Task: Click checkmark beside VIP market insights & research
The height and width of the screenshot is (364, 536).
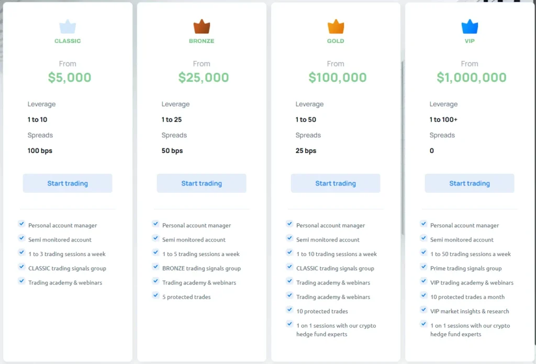Action: (x=423, y=310)
